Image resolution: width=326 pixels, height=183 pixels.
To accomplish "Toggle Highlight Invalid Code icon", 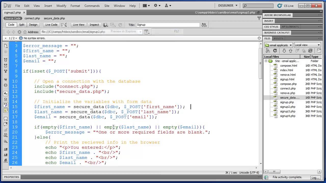I will (6, 99).
